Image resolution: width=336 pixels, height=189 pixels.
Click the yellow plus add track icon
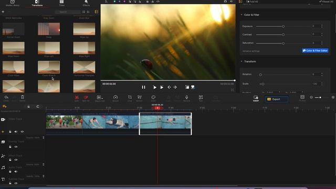[x=3, y=132]
